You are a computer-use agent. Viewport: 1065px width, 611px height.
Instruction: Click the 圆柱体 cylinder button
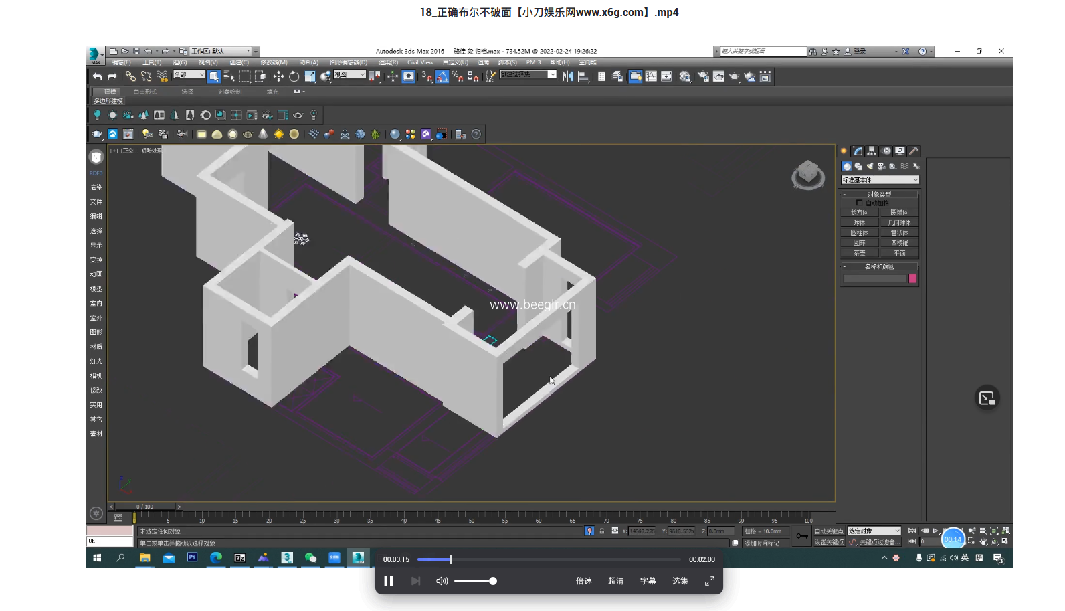pos(860,232)
